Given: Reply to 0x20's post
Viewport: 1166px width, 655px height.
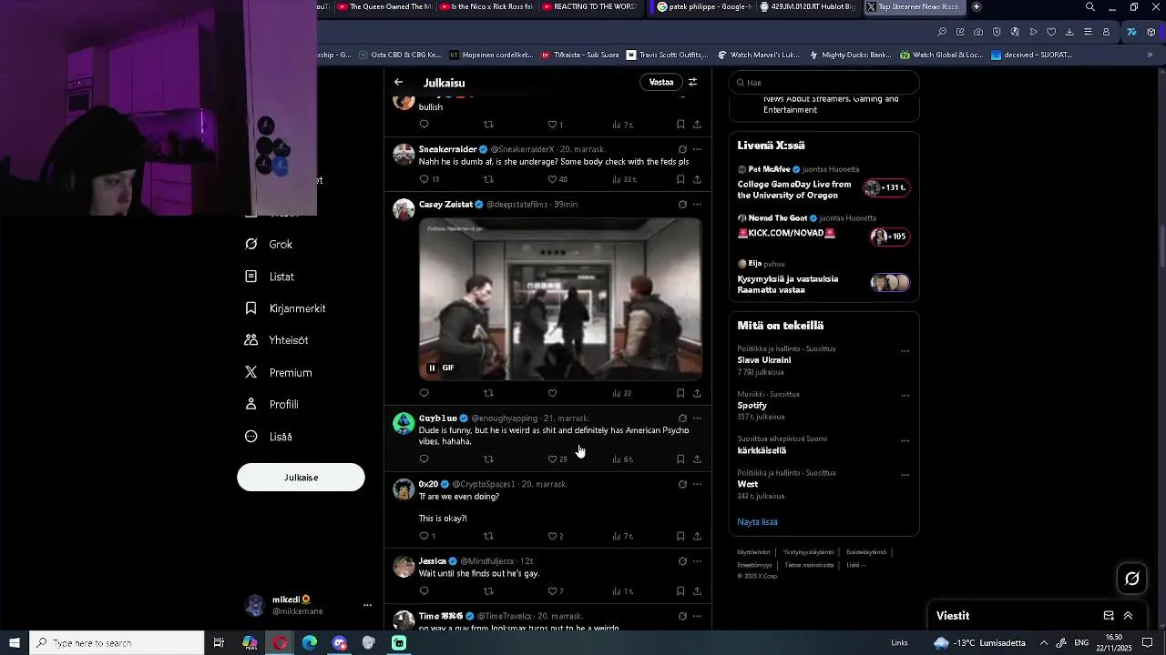Looking at the screenshot, I should pos(426,536).
